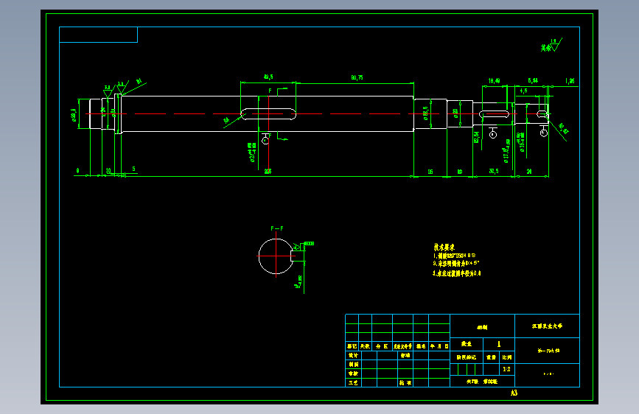Viewport: 639px width, 414px height.
Task: Select the 工艺 title block cell
Action: click(353, 382)
